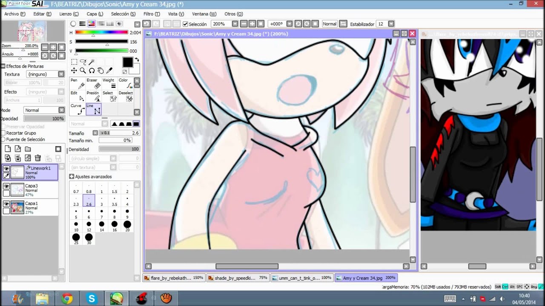
Task: Choose brush size 0.7 preset
Action: coord(76,188)
